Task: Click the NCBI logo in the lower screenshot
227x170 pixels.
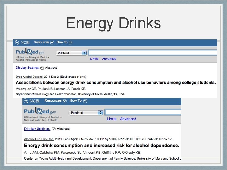Action: tap(32, 101)
